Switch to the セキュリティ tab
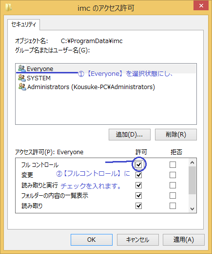The width and height of the screenshot is (212, 254). (24, 24)
